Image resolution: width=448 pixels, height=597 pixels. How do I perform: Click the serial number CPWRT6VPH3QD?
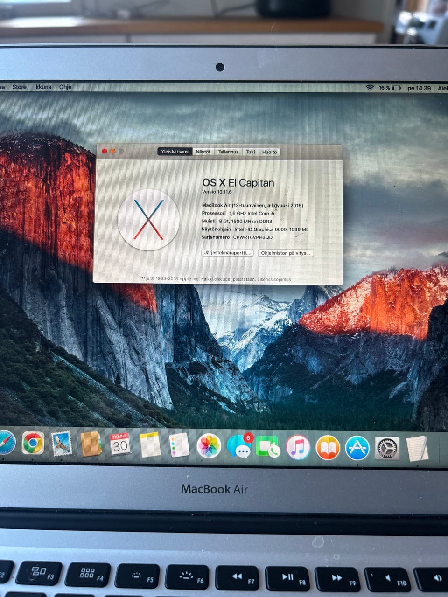(x=253, y=237)
